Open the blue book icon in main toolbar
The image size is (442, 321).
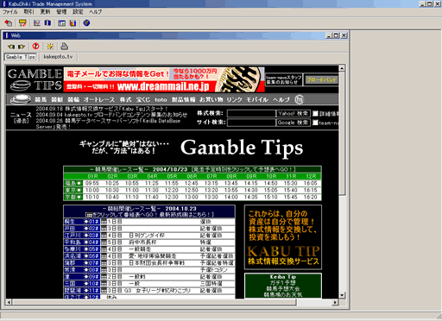pyautogui.click(x=47, y=22)
